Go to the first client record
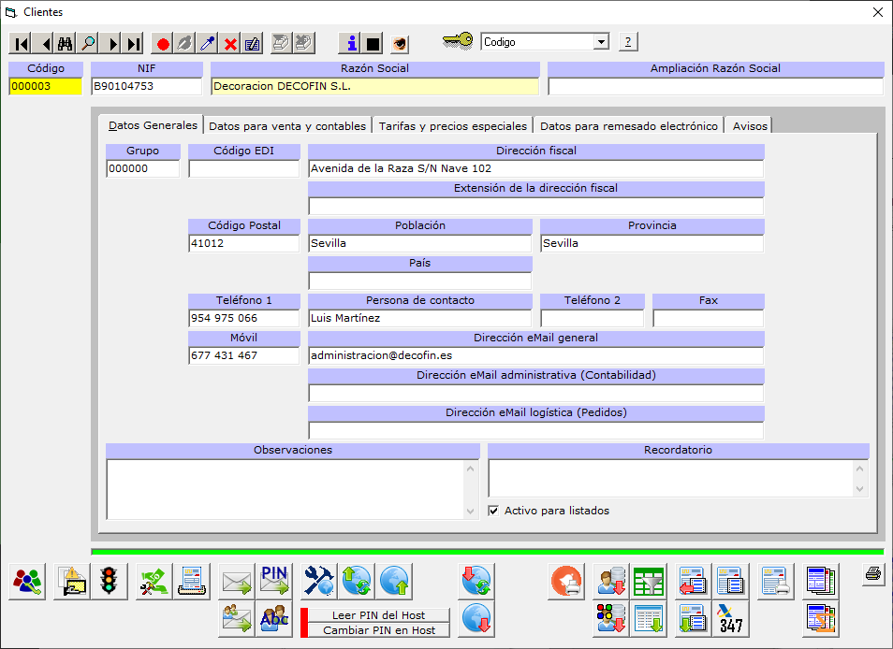This screenshot has height=649, width=893. click(x=21, y=44)
